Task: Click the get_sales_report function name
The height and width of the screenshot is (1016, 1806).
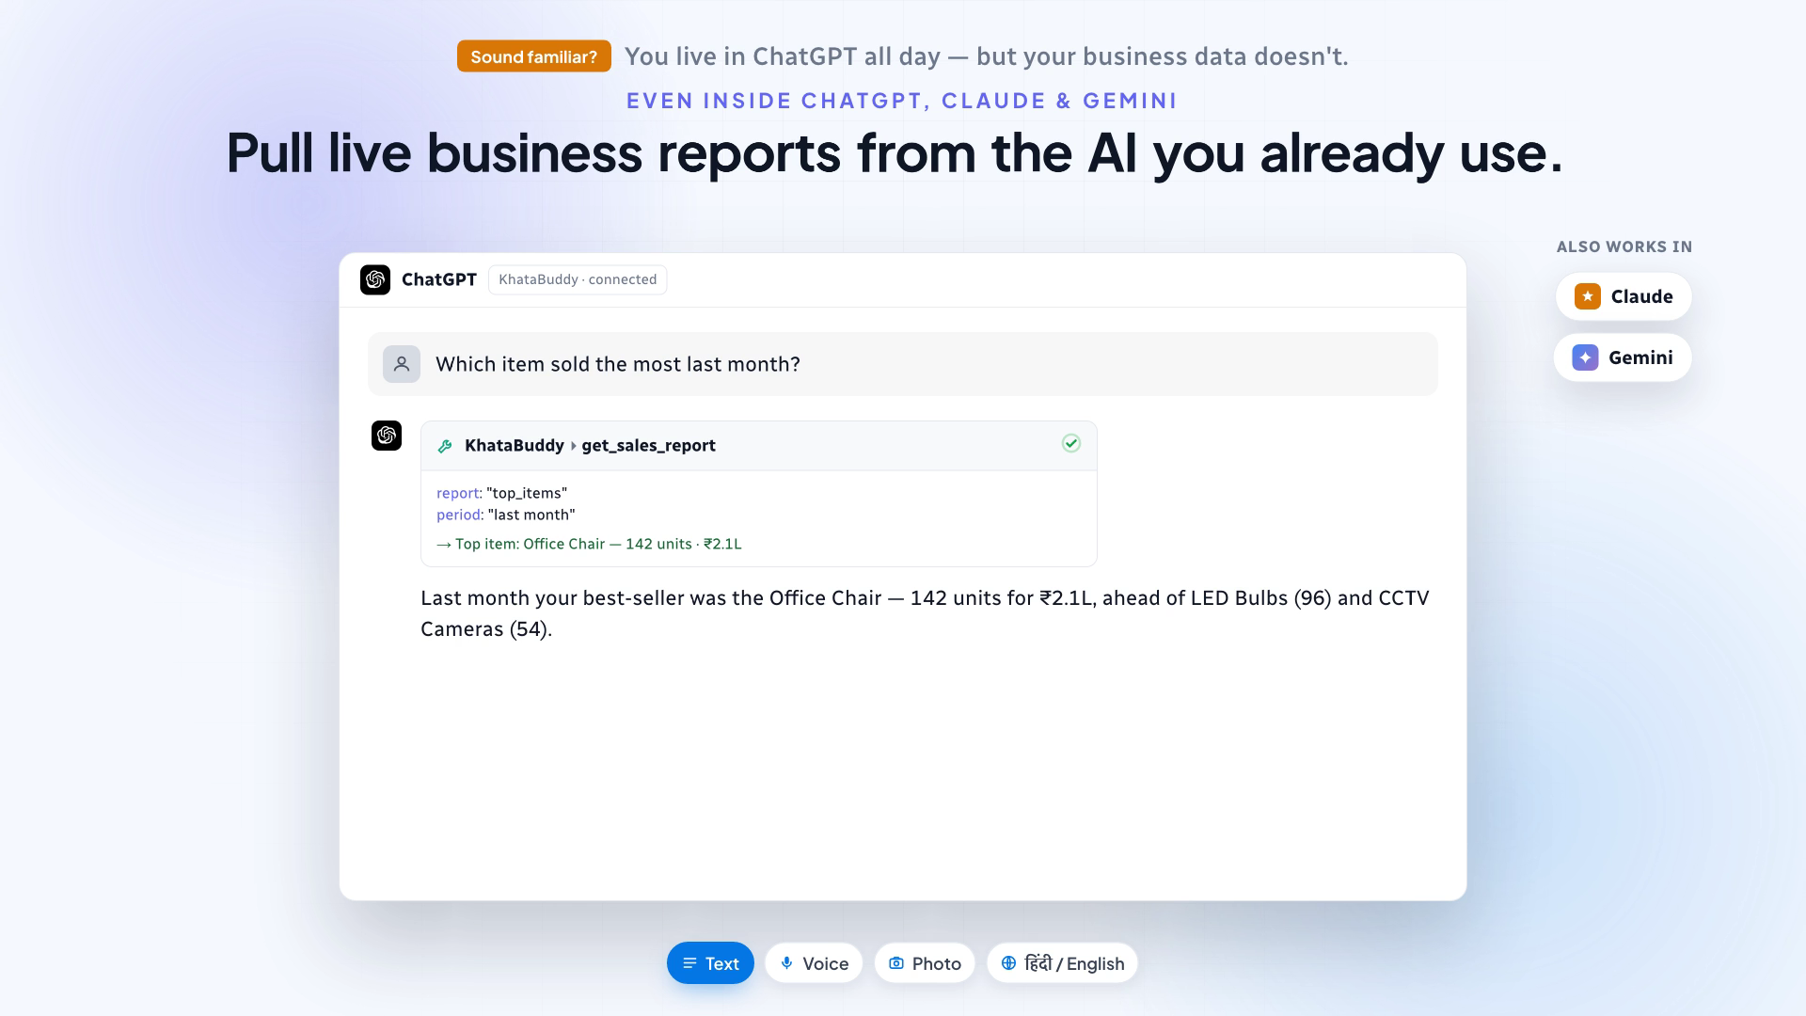Action: point(648,446)
